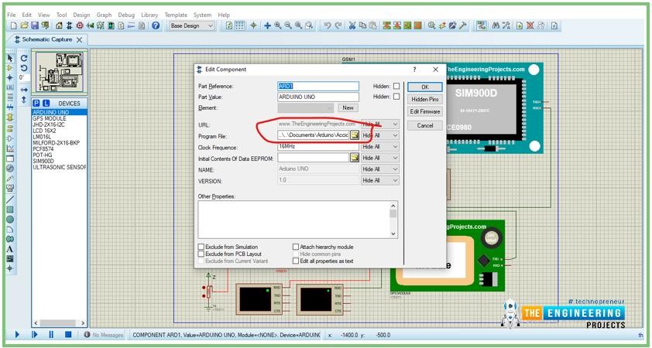Click the Redo arrow icon
The image size is (652, 348).
tap(338, 26)
